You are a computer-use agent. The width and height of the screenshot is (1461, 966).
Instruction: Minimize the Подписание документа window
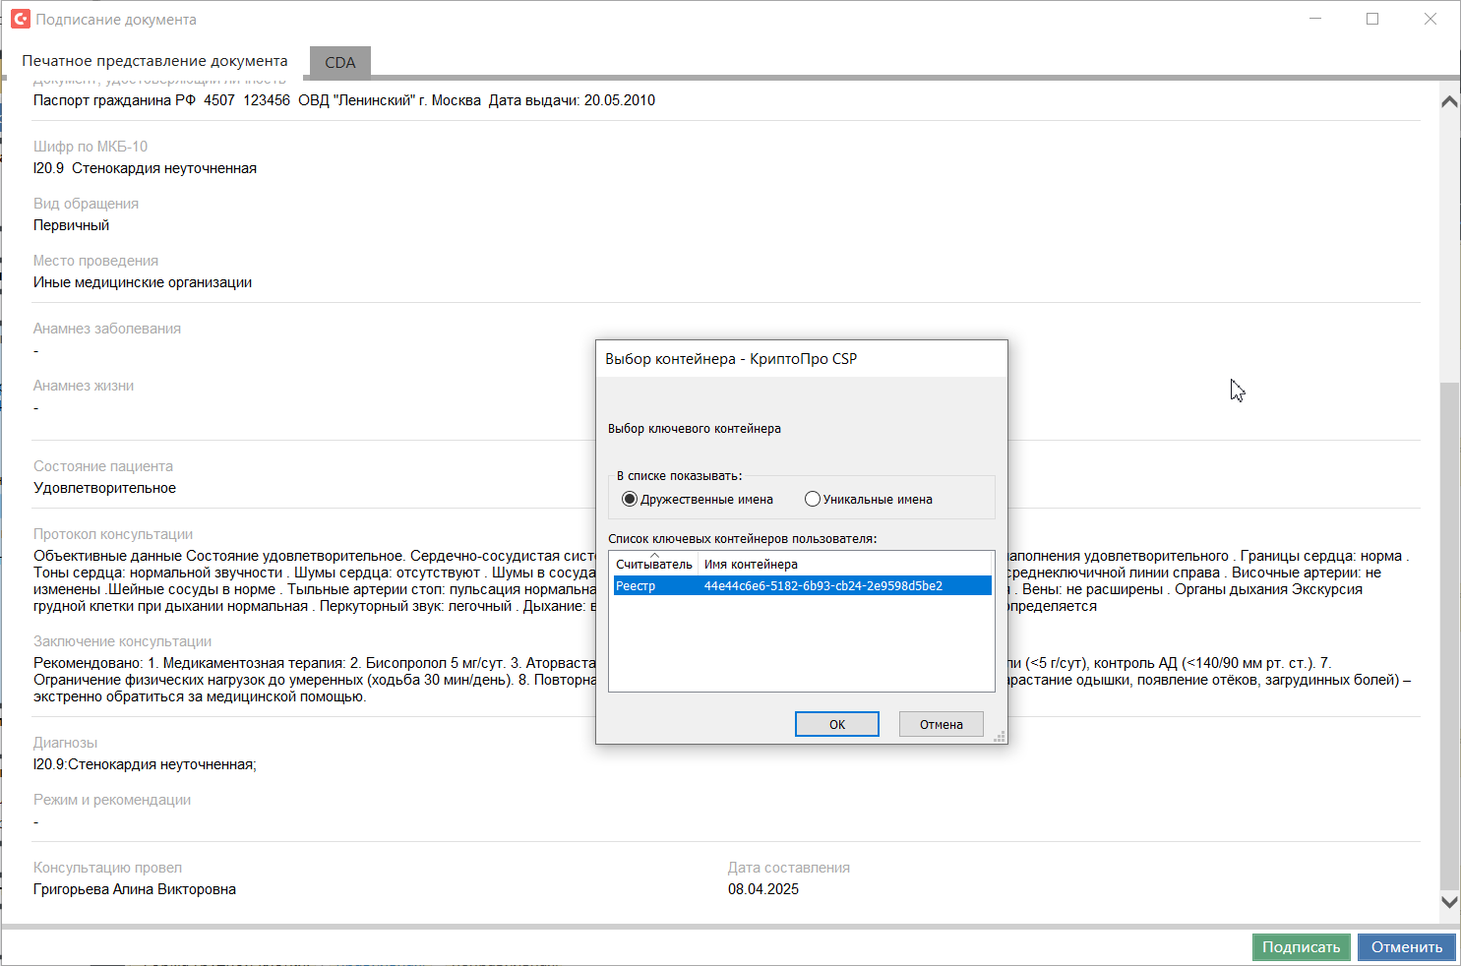(x=1314, y=19)
